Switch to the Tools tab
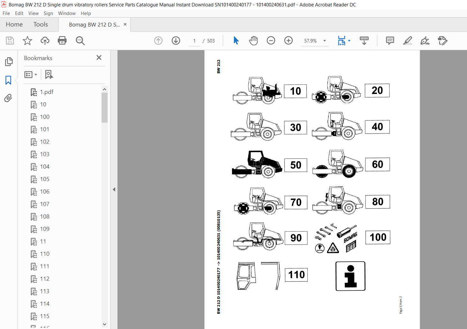The width and height of the screenshot is (467, 329). 41,24
